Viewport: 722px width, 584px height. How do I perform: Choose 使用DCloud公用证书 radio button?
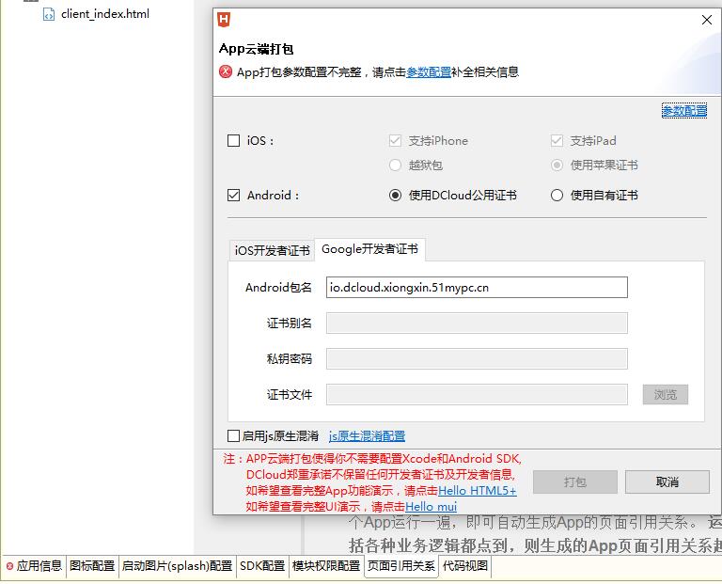(395, 196)
